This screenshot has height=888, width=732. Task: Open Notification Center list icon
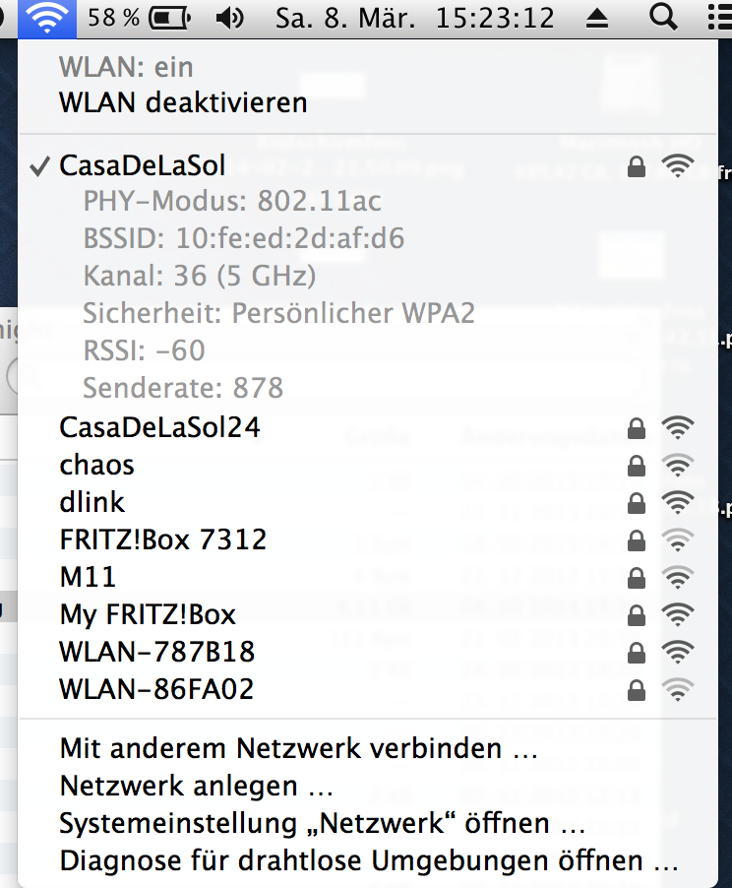coord(720,17)
